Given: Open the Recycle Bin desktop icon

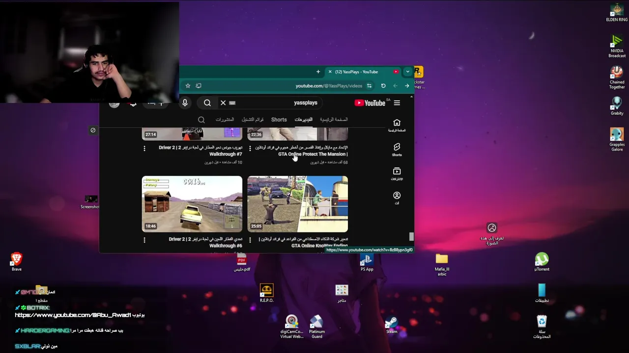Looking at the screenshot, I should point(542,327).
